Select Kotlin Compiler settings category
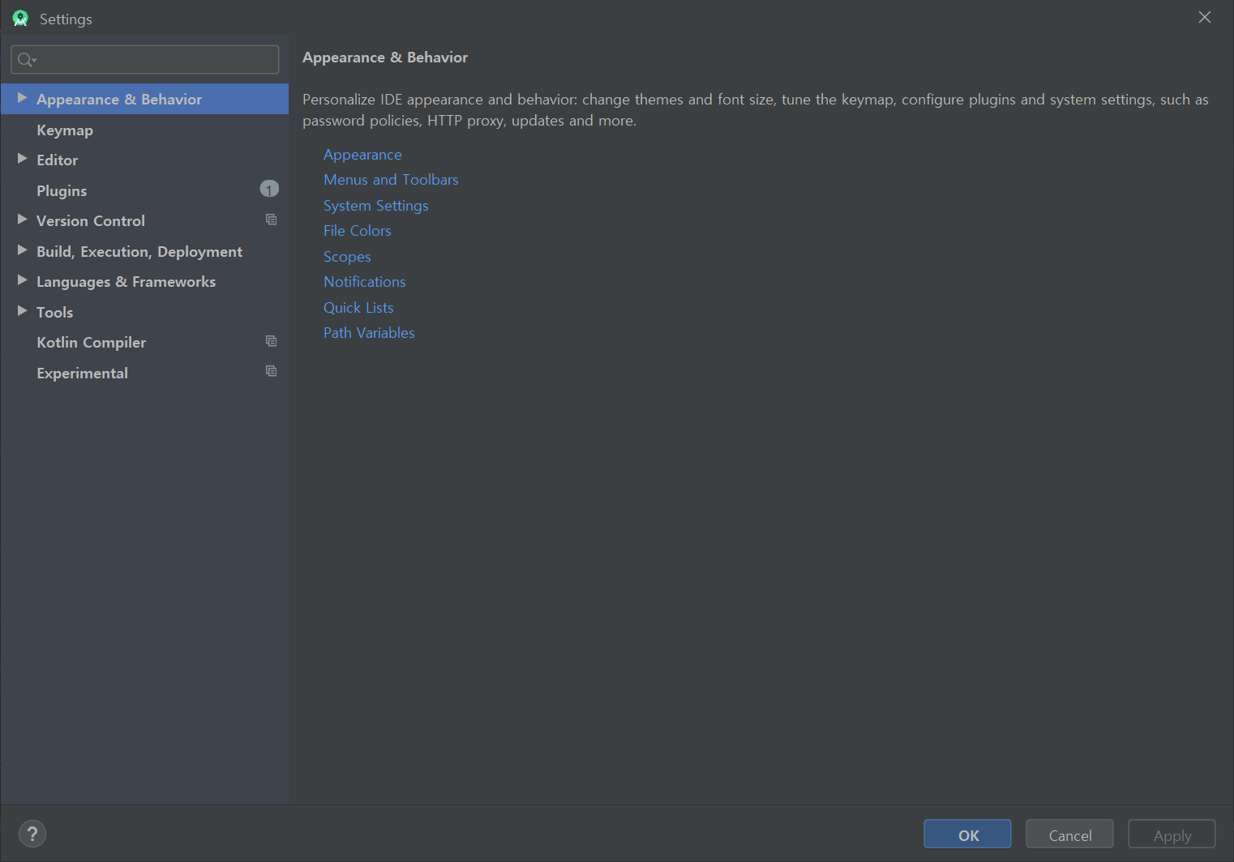Viewport: 1234px width, 862px height. pyautogui.click(x=92, y=343)
